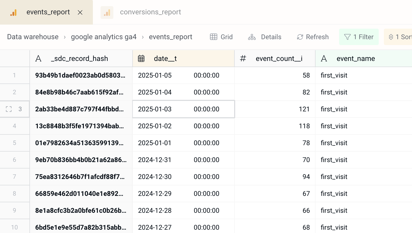This screenshot has height=233, width=412.
Task: Select row number 1
Action: (x=14, y=75)
